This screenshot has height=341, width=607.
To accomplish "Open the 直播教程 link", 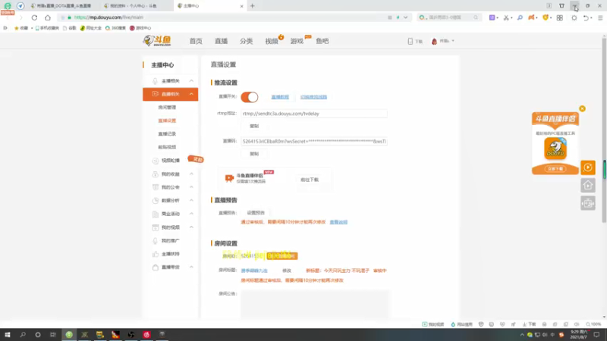I will [280, 97].
